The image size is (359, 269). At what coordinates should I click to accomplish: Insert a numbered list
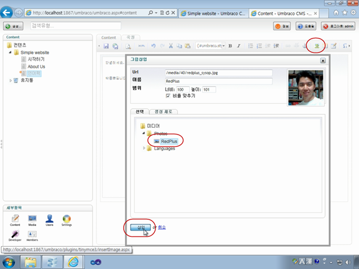(259, 46)
